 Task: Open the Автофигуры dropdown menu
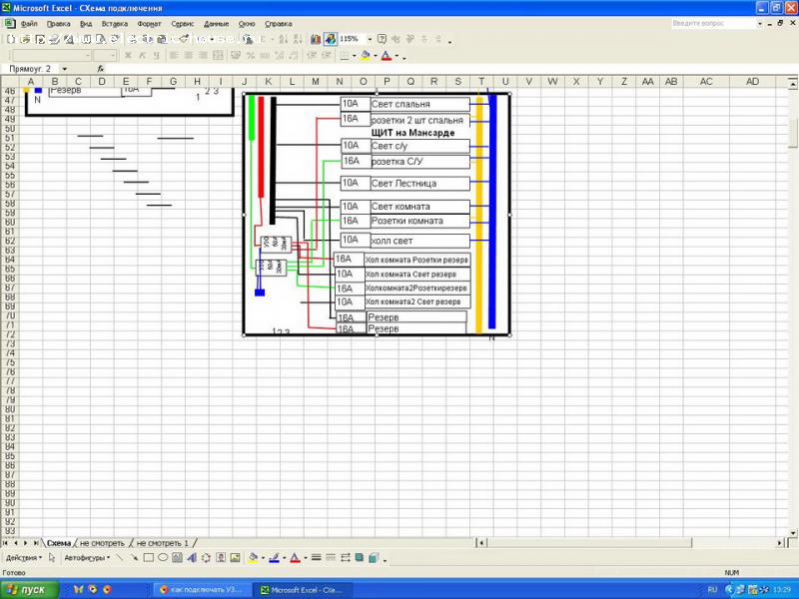[x=87, y=557]
